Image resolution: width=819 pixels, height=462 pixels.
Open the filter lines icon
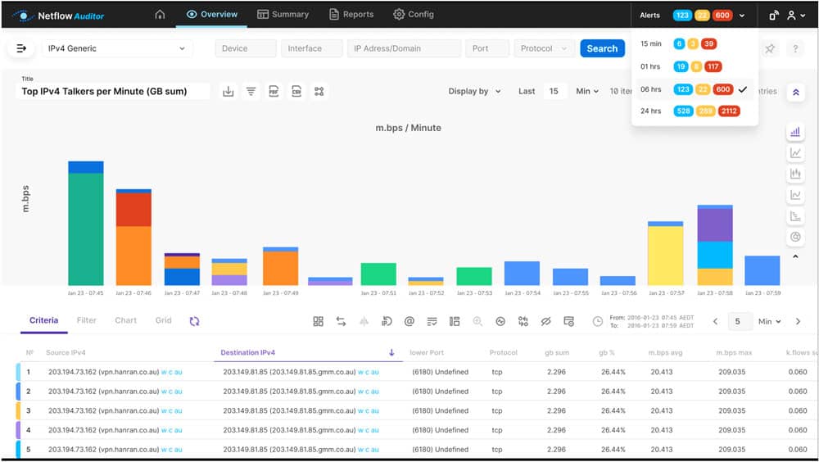tap(251, 92)
